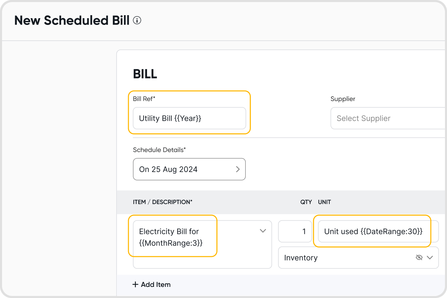Click the right chevron in Schedule Details
Screen dimensions: 447x298
(238, 169)
